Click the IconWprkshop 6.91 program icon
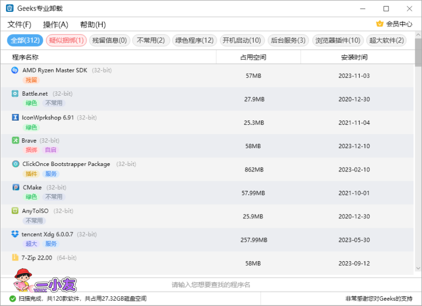422x306 pixels. click(x=15, y=117)
